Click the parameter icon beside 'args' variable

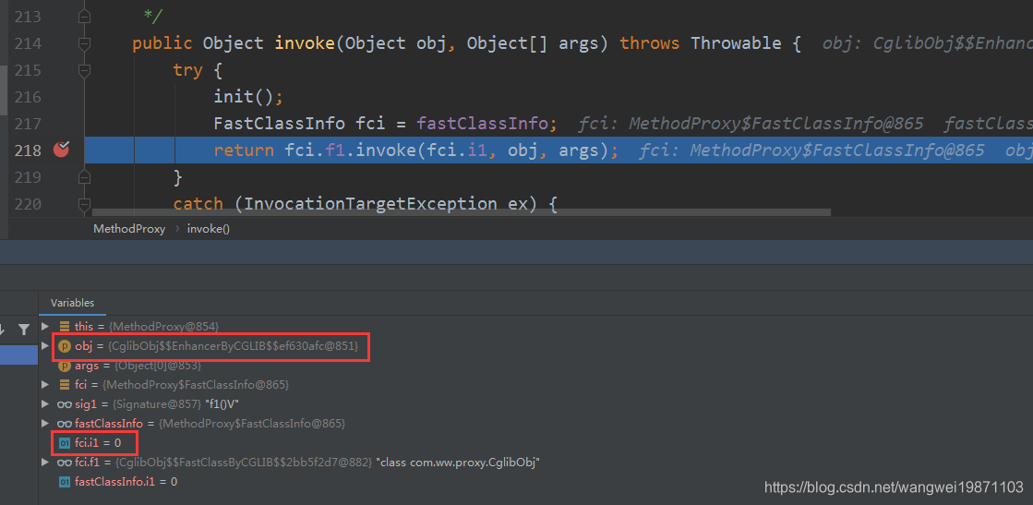[x=64, y=366]
